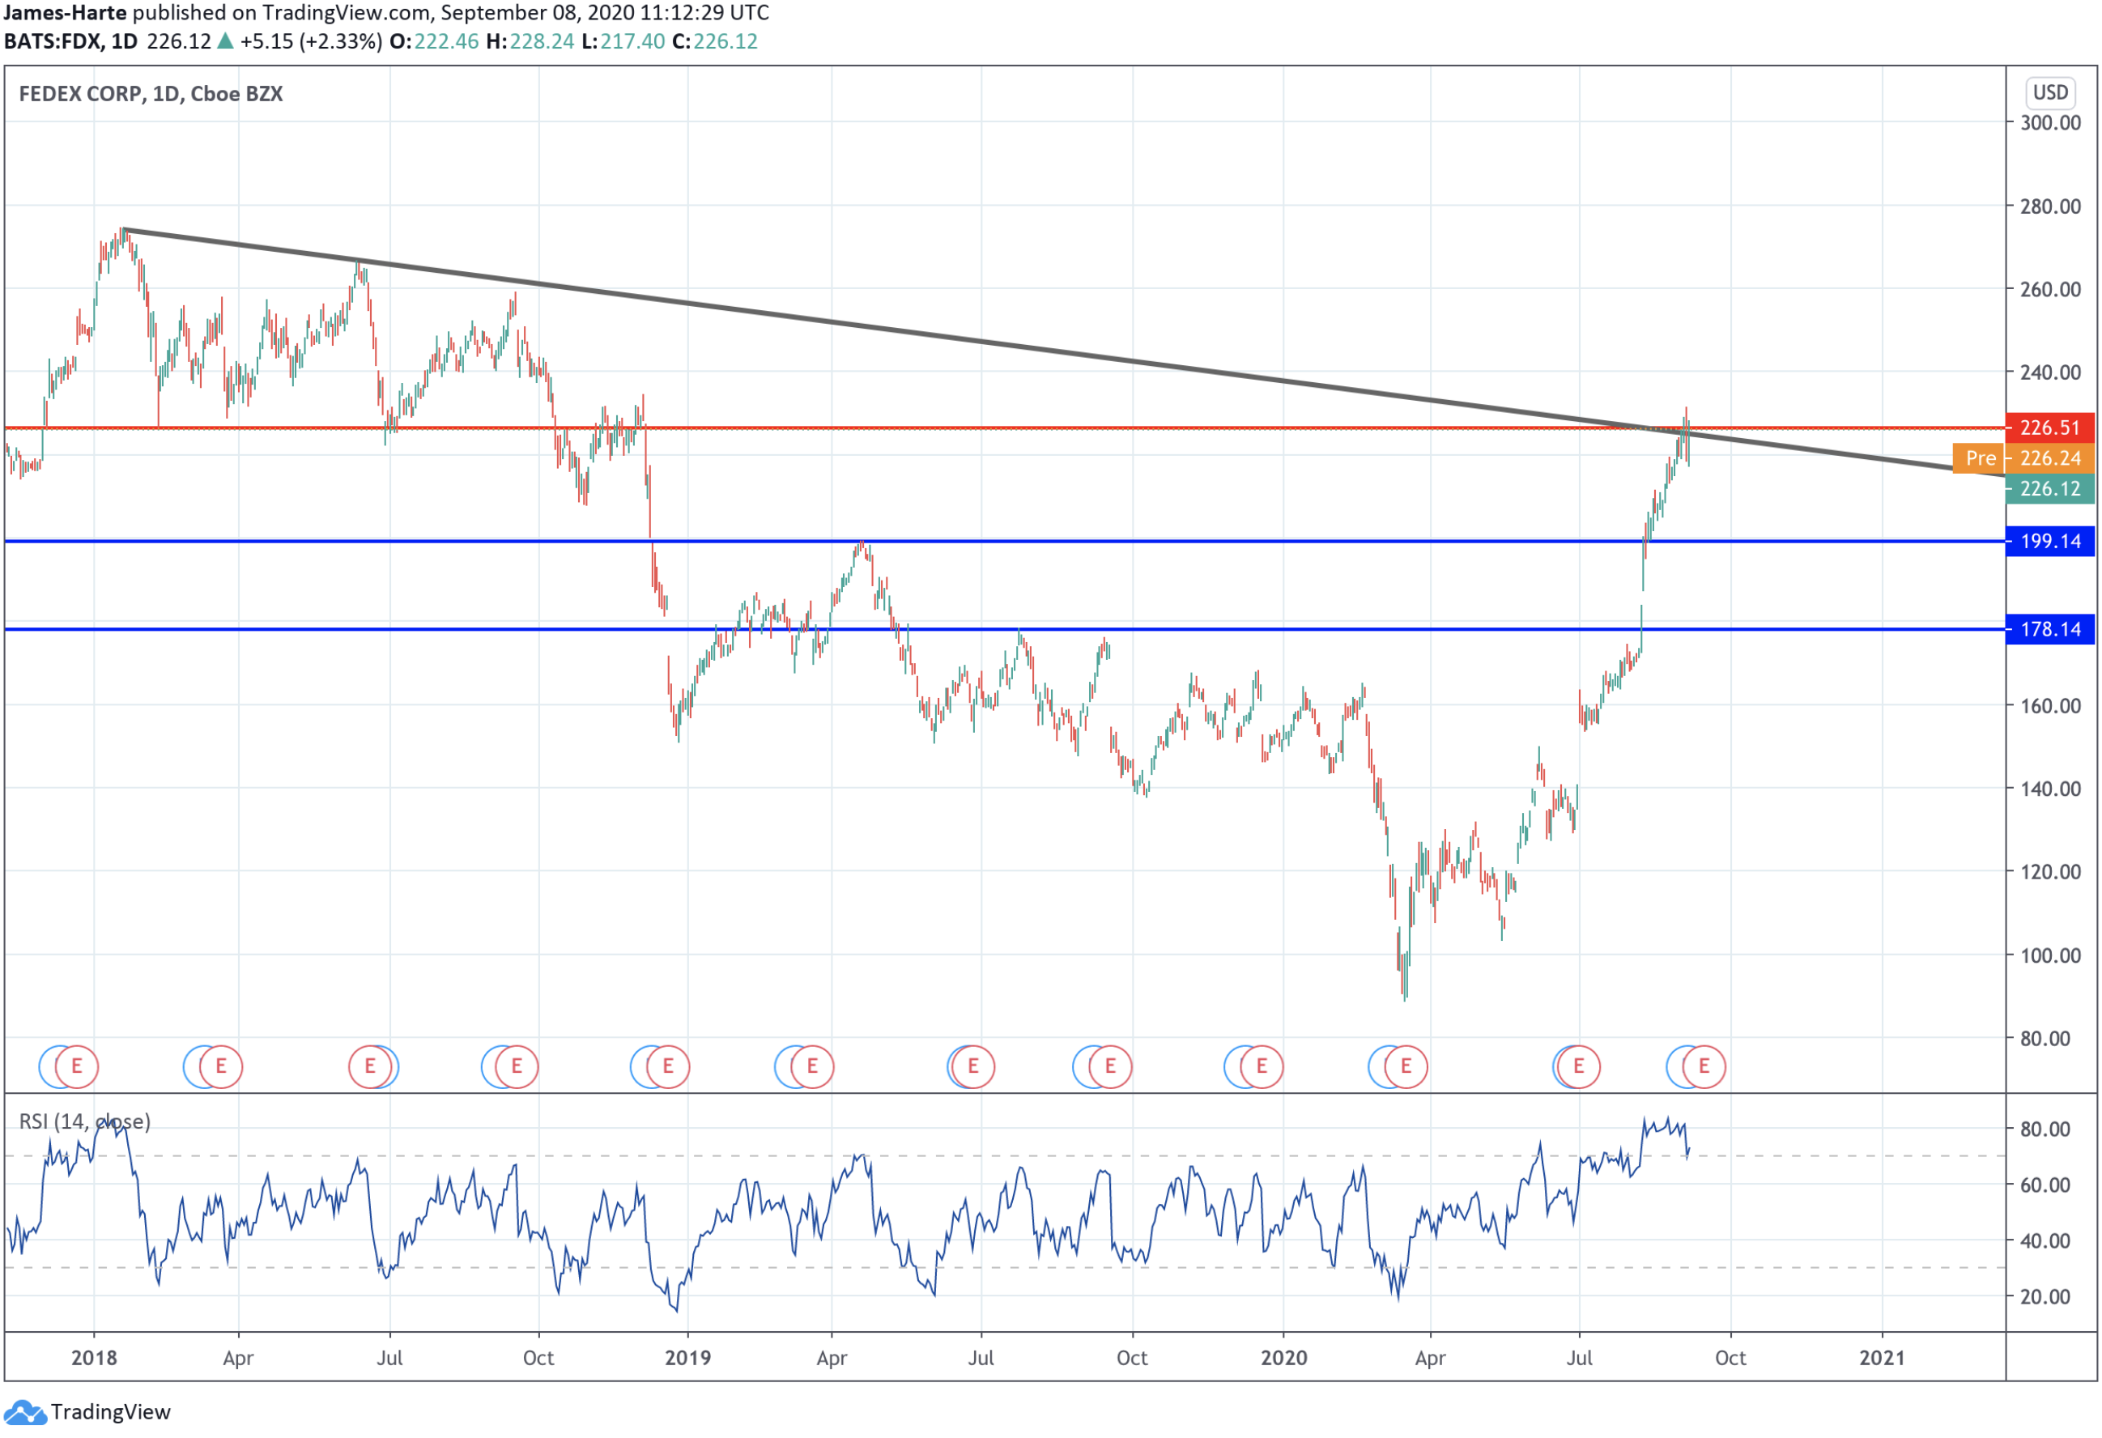Screen dimensions: 2102x1438
Task: Click the earnings E marker near January 2019
Action: coord(668,1066)
